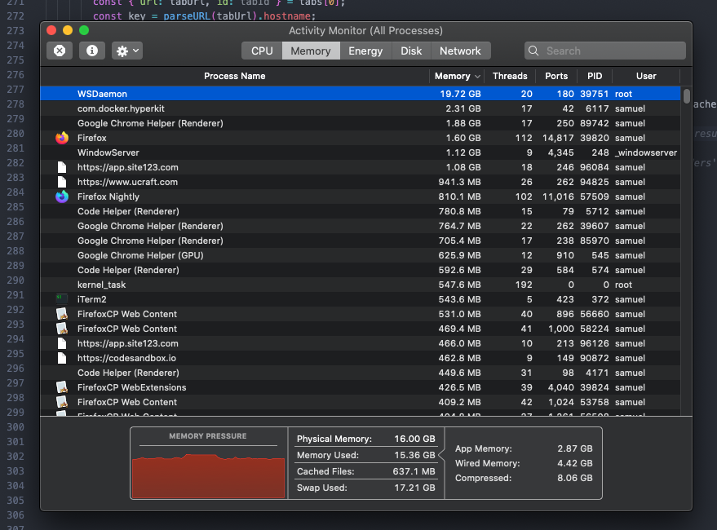Image resolution: width=717 pixels, height=530 pixels.
Task: Click the stop process (X) toolbar icon
Action: pyautogui.click(x=60, y=51)
